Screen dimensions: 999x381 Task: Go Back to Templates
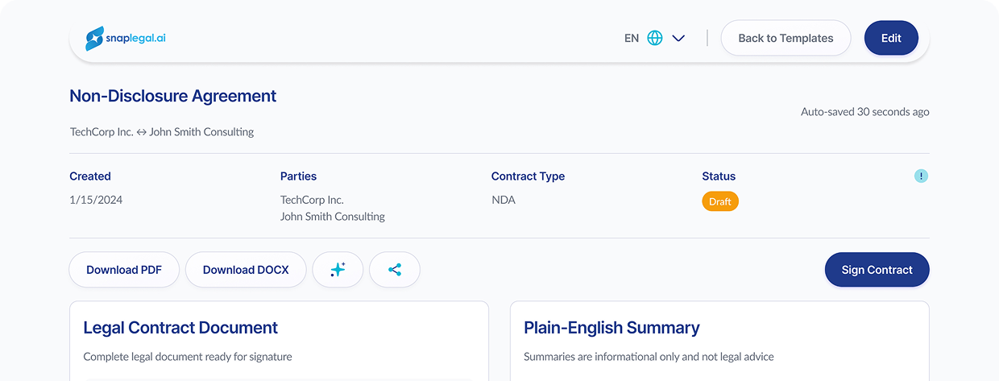tap(786, 38)
